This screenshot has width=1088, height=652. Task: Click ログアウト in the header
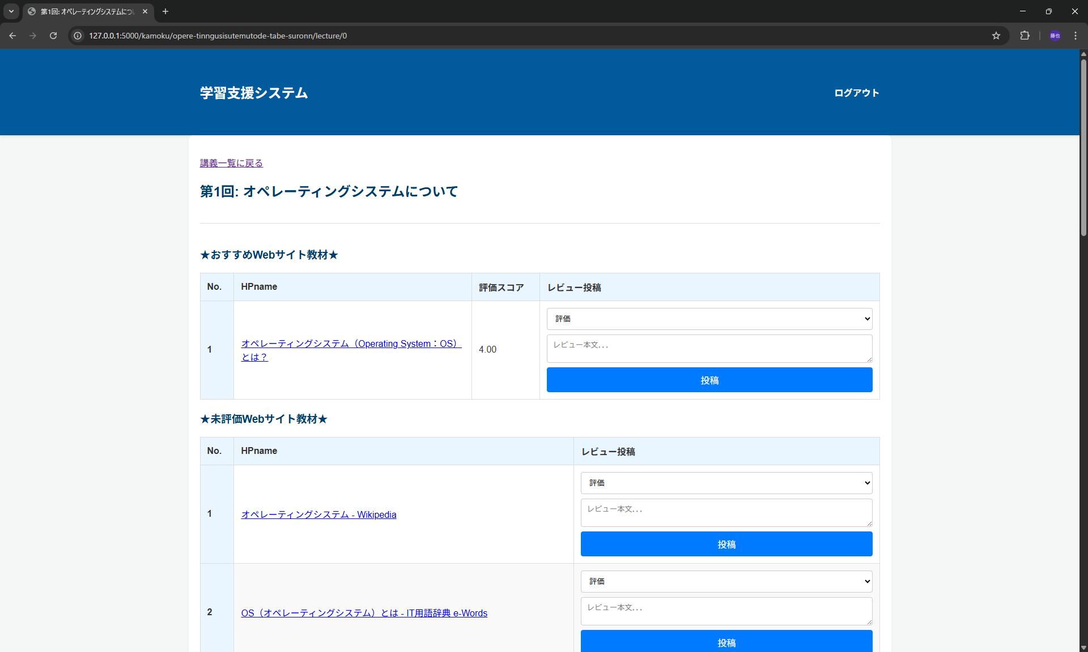click(x=856, y=93)
